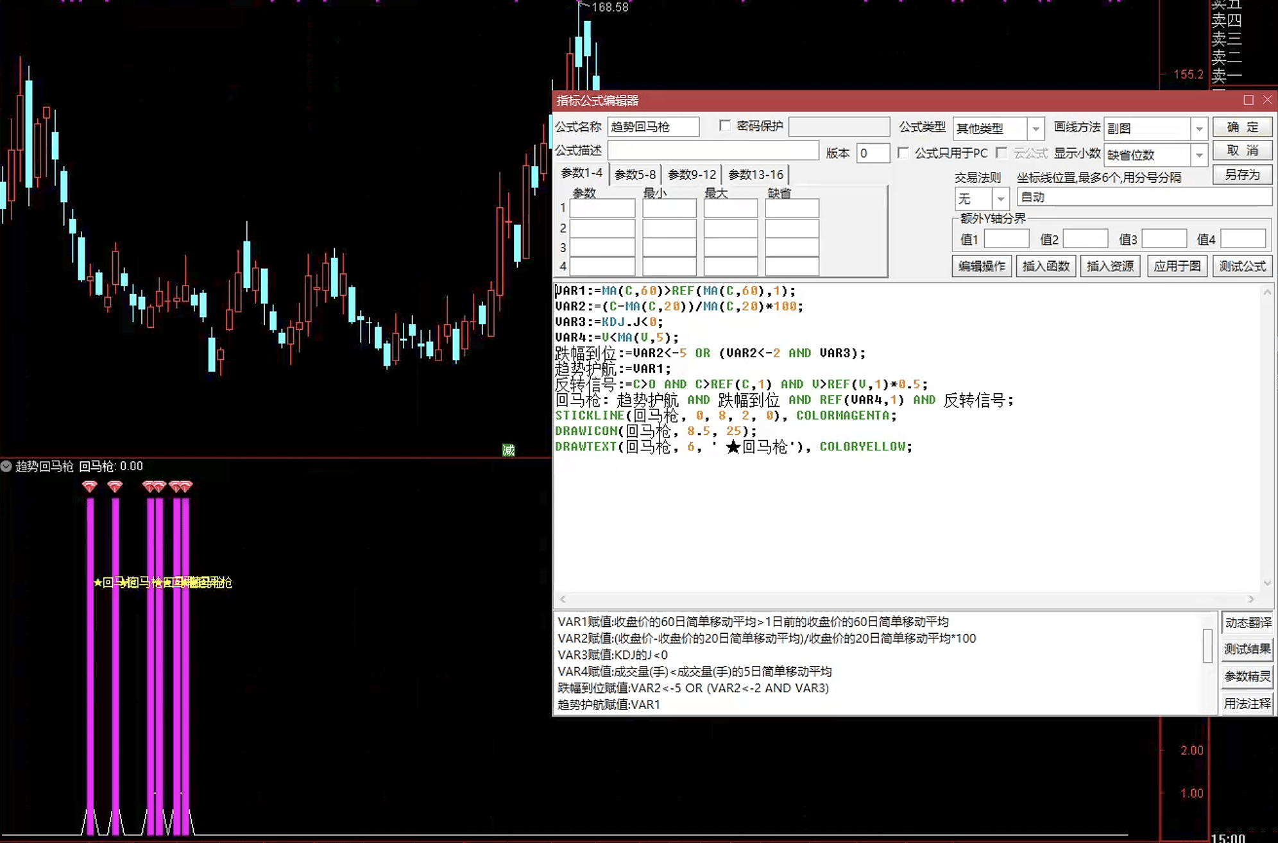Click 插入资源 insert resource button
Screen dimensions: 1278x843
[1110, 266]
